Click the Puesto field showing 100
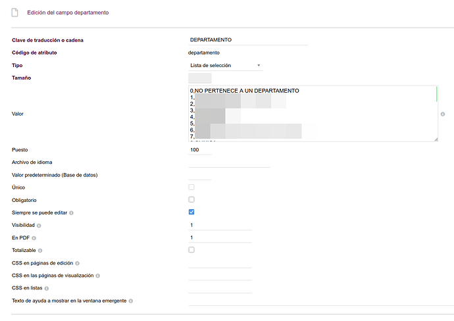 click(200, 150)
